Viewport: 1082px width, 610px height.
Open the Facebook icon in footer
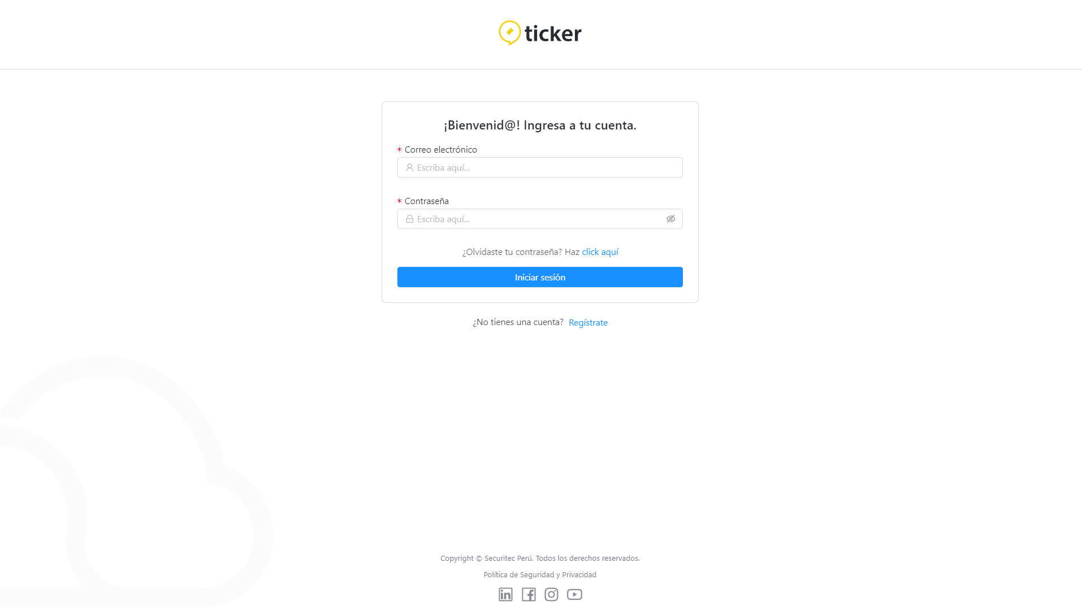[x=529, y=594]
